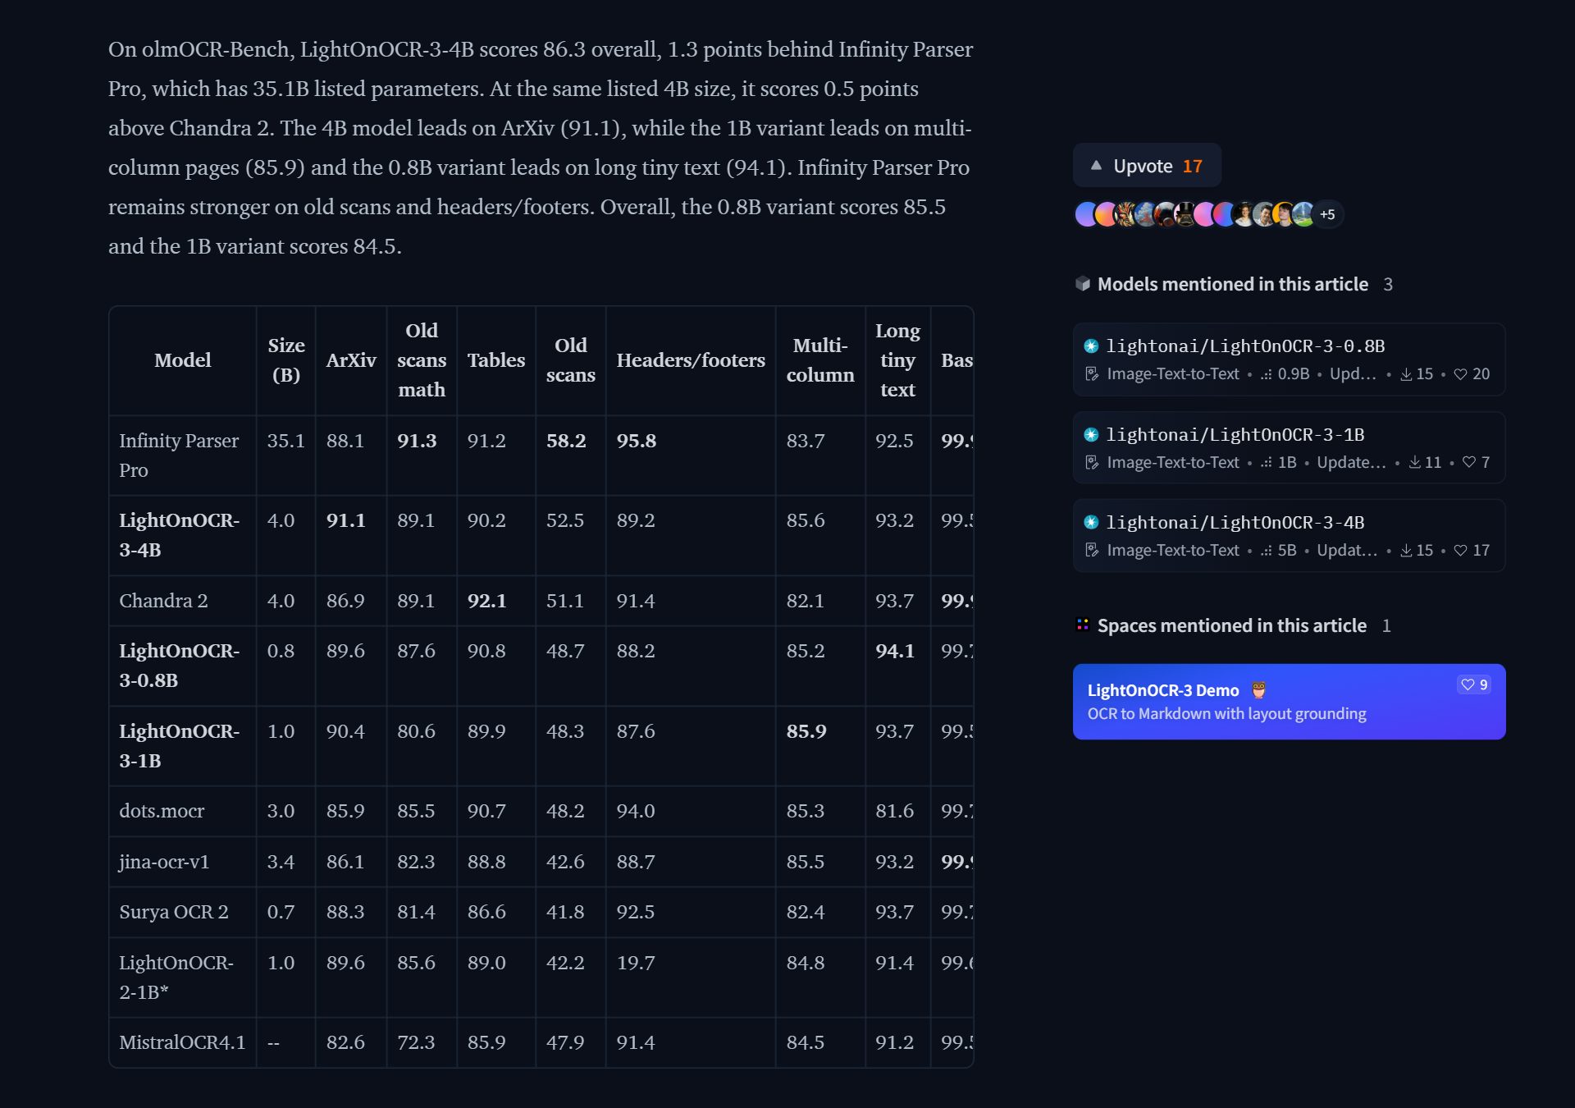Click the MistralOCR4.1 row name
The height and width of the screenshot is (1108, 1575).
pos(182,1042)
